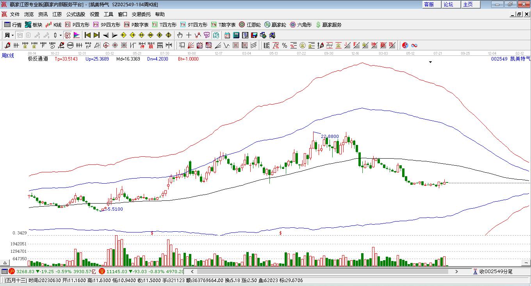
Task: Open the 行情 market quotes view
Action: (x=13, y=25)
